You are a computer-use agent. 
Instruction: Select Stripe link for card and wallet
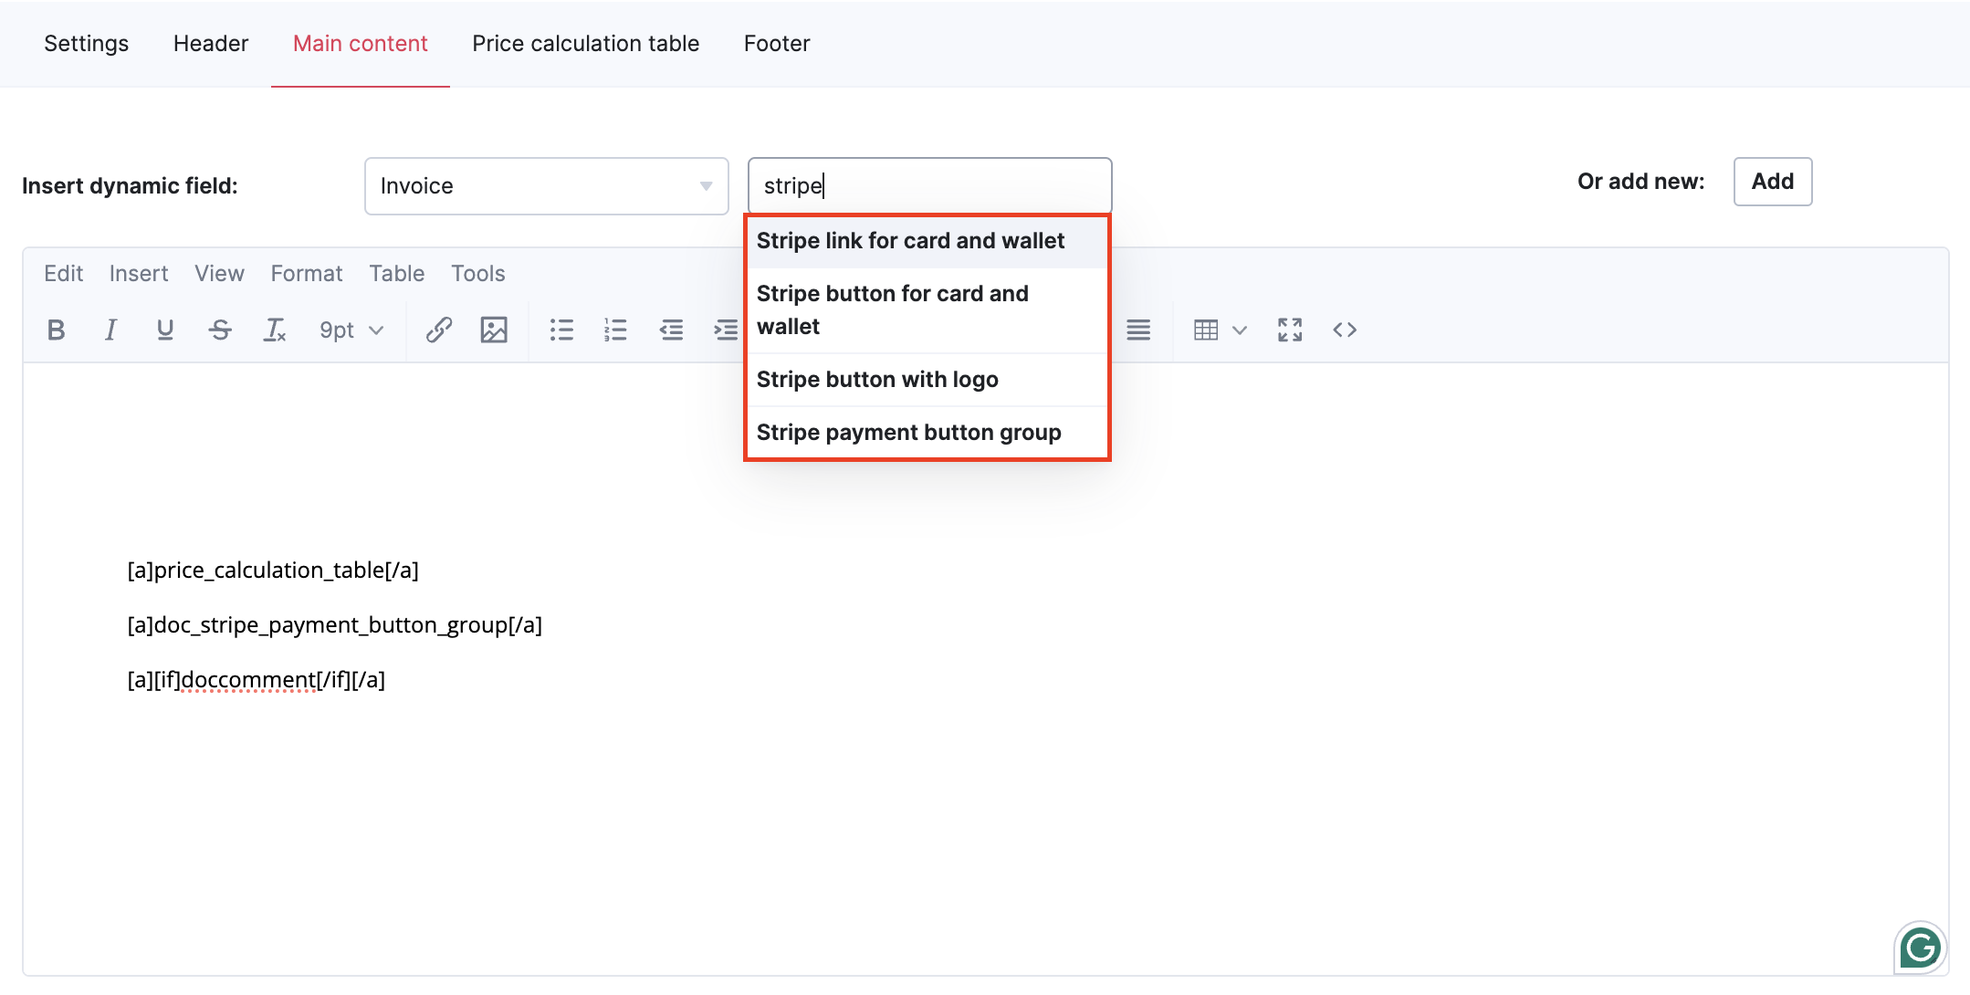(927, 241)
